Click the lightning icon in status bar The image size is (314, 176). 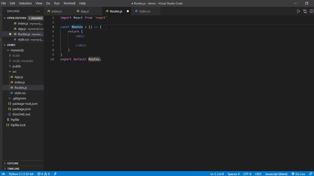(55, 174)
